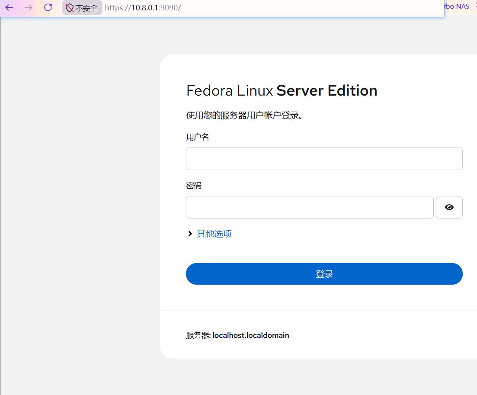Viewport: 477px width, 395px height.
Task: Focus the 密码 input field
Action: [309, 207]
